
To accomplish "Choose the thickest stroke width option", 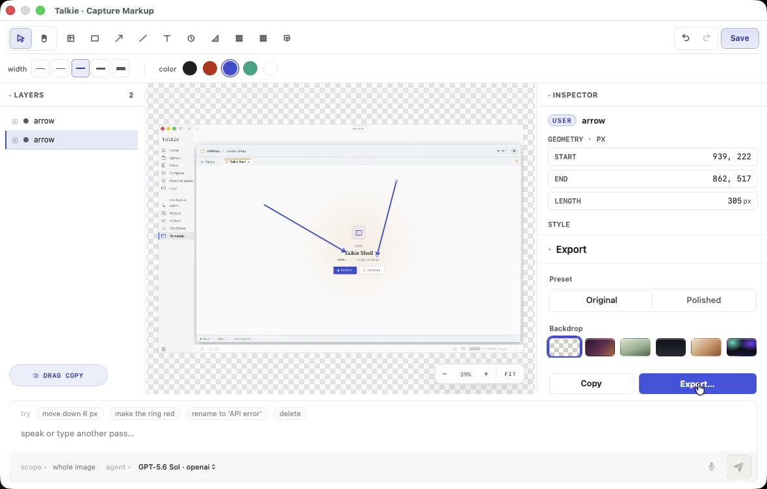I will click(121, 68).
